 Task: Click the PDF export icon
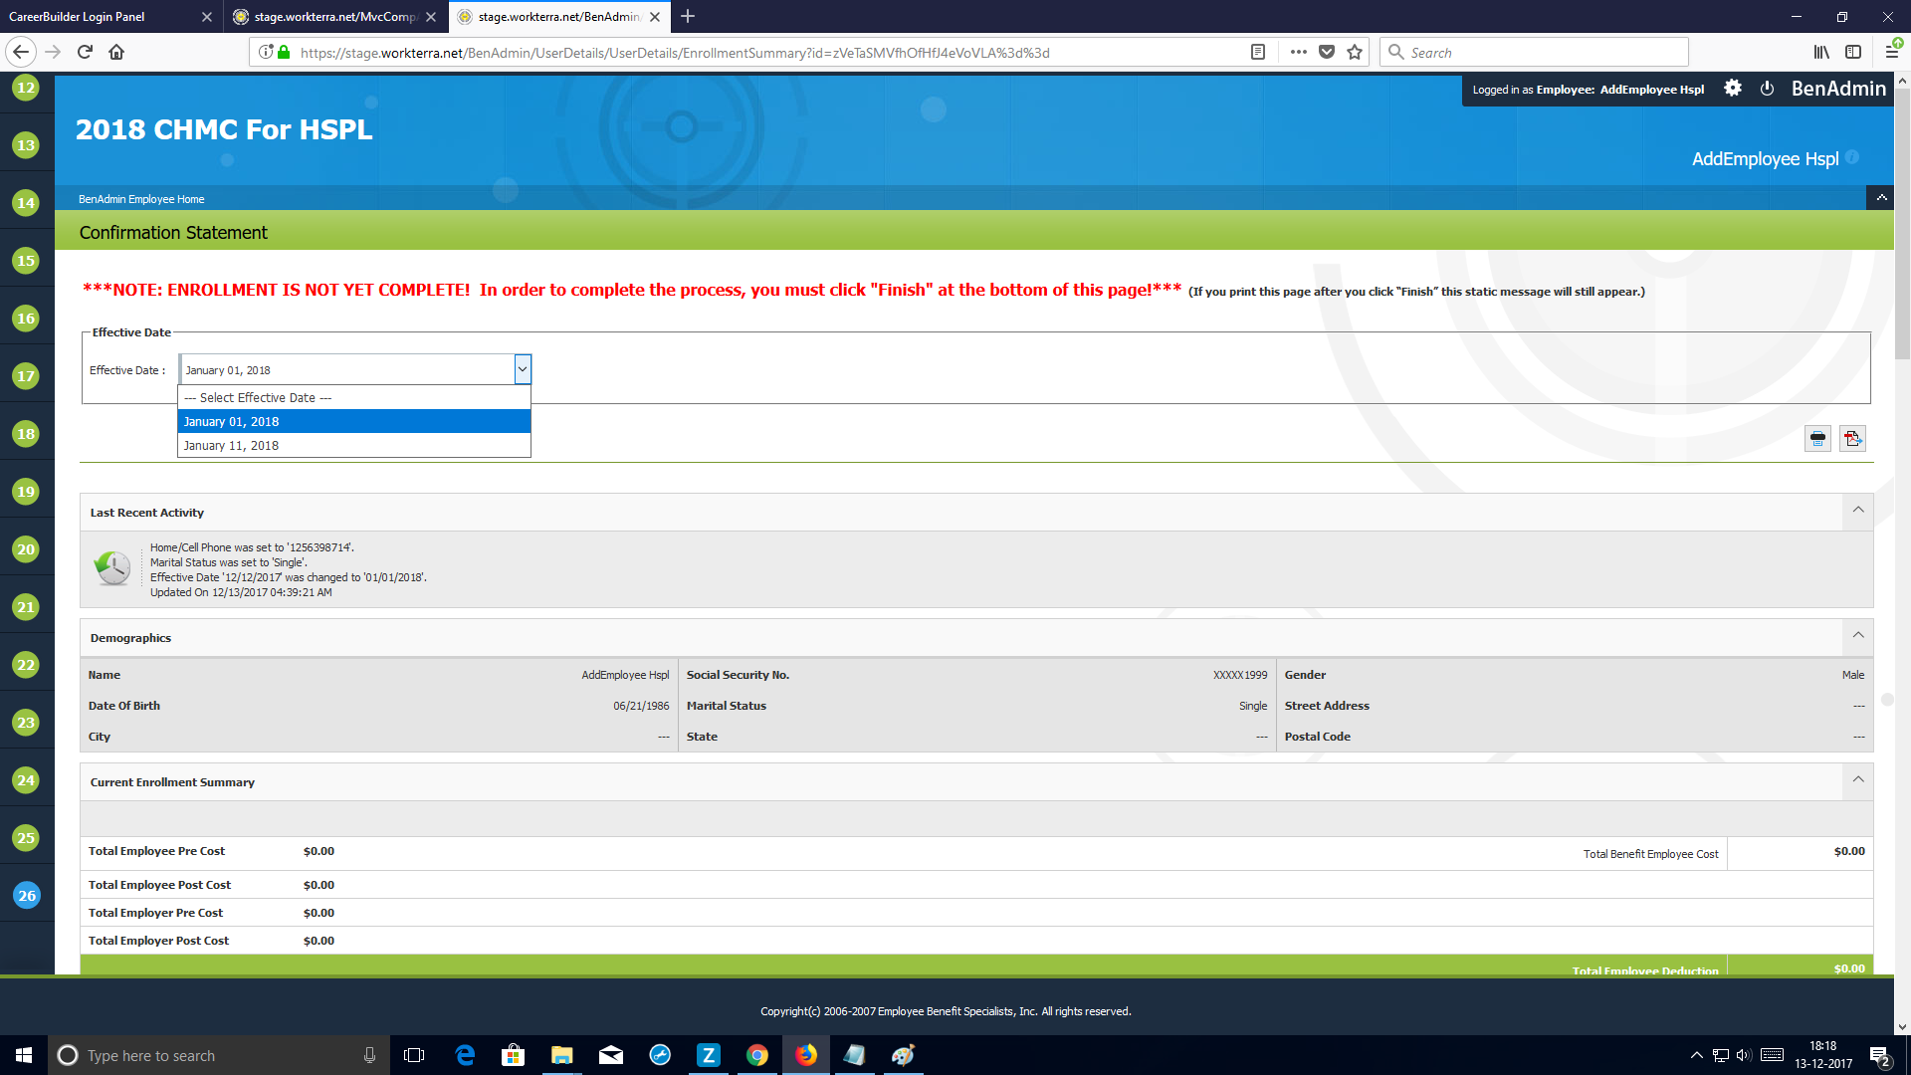(x=1852, y=438)
